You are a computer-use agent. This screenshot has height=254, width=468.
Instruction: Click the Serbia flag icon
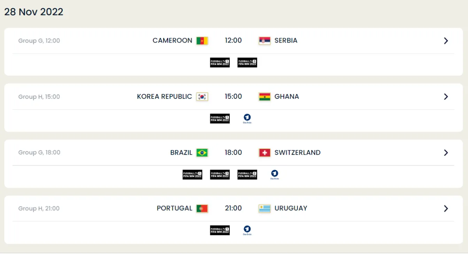point(264,41)
